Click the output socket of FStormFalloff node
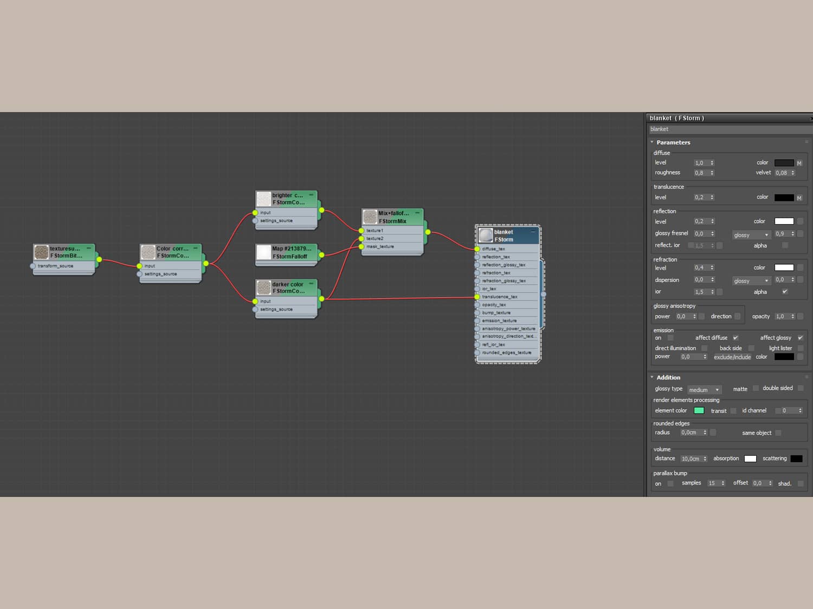The image size is (813, 609). (321, 254)
